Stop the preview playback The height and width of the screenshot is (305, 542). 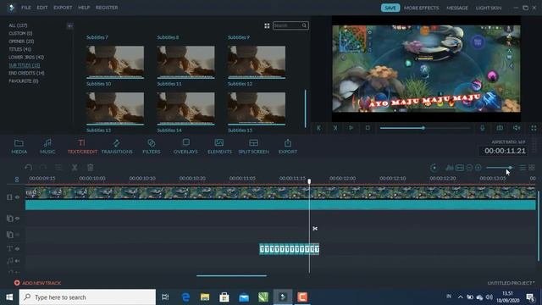click(x=368, y=128)
